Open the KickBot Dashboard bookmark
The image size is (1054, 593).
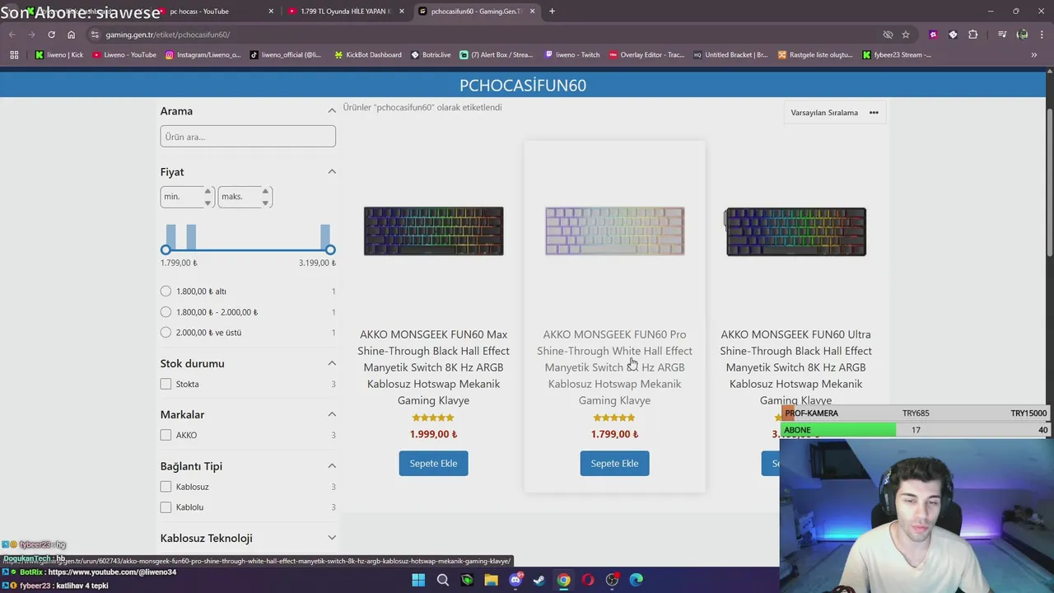pyautogui.click(x=368, y=55)
